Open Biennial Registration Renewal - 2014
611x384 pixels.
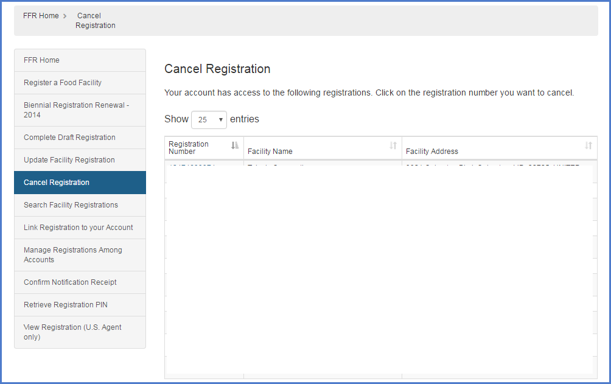point(76,110)
